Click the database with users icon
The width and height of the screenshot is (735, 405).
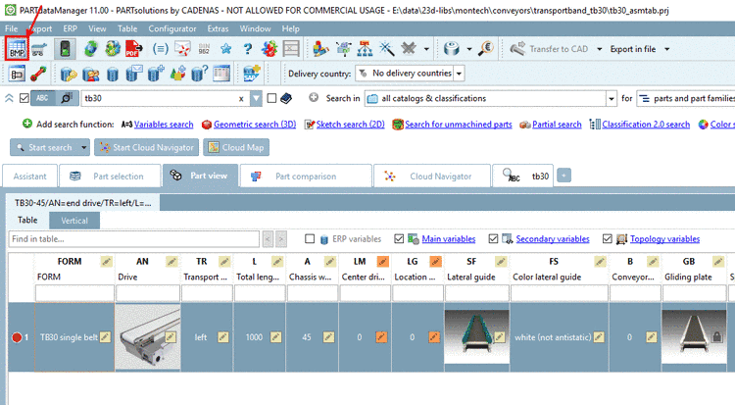click(90, 74)
